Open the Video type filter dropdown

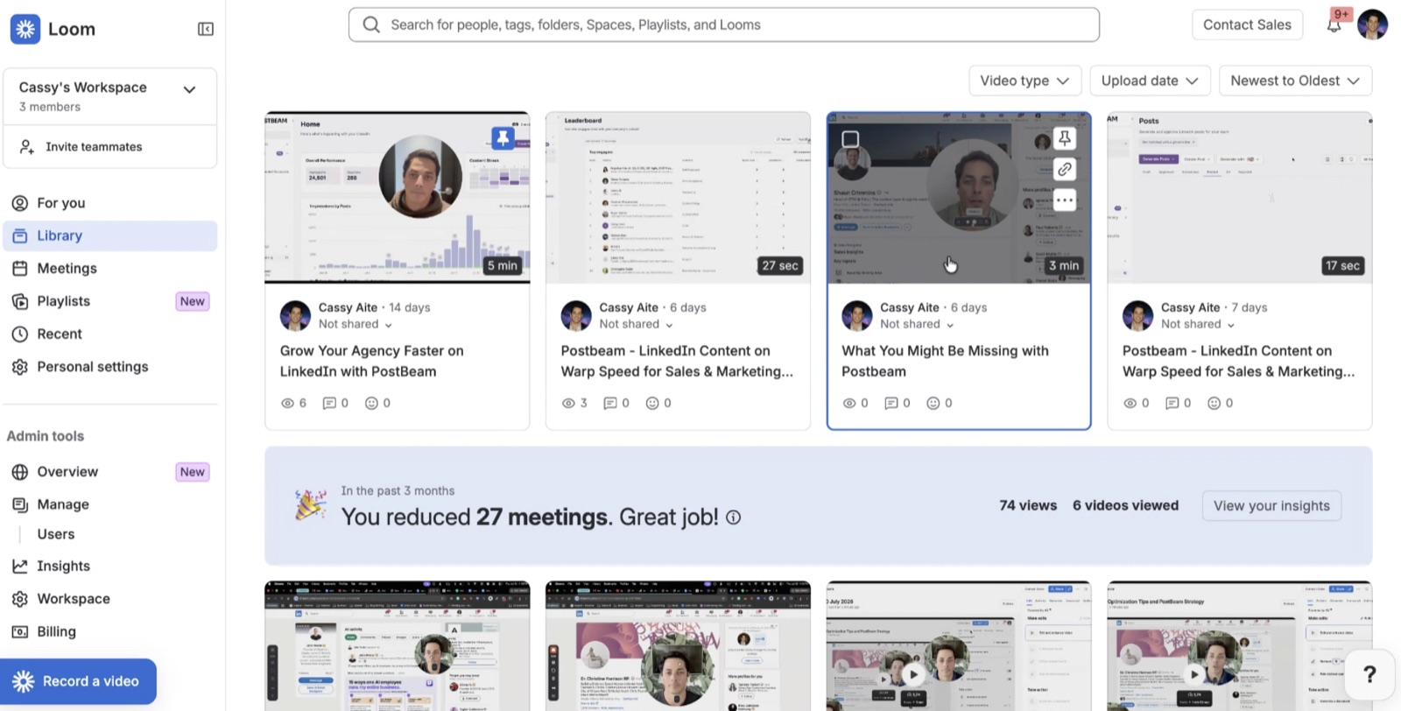1025,81
